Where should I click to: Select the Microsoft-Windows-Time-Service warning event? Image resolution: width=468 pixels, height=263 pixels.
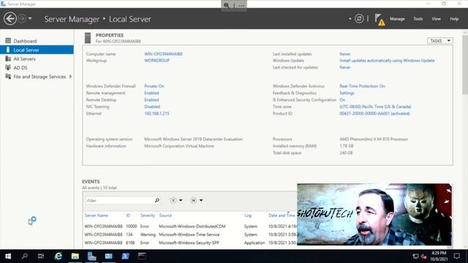(x=190, y=235)
